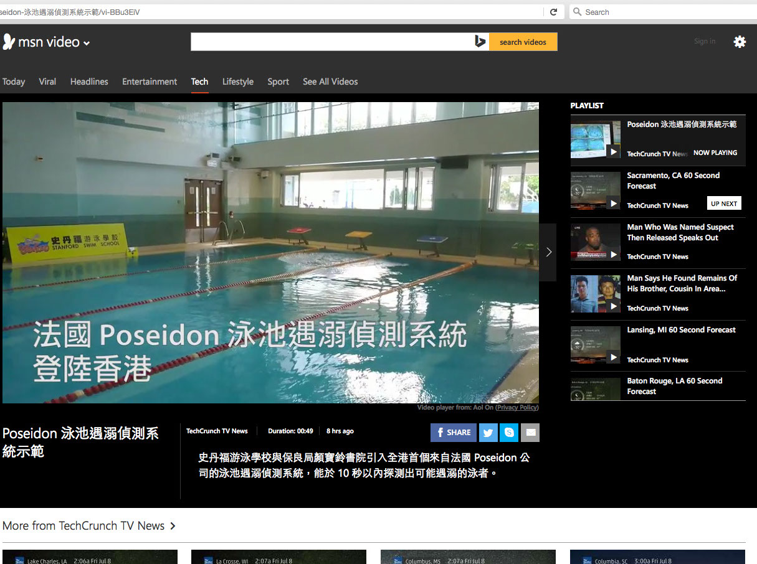The image size is (757, 564).
Task: Click Sign in link
Action: coord(704,42)
